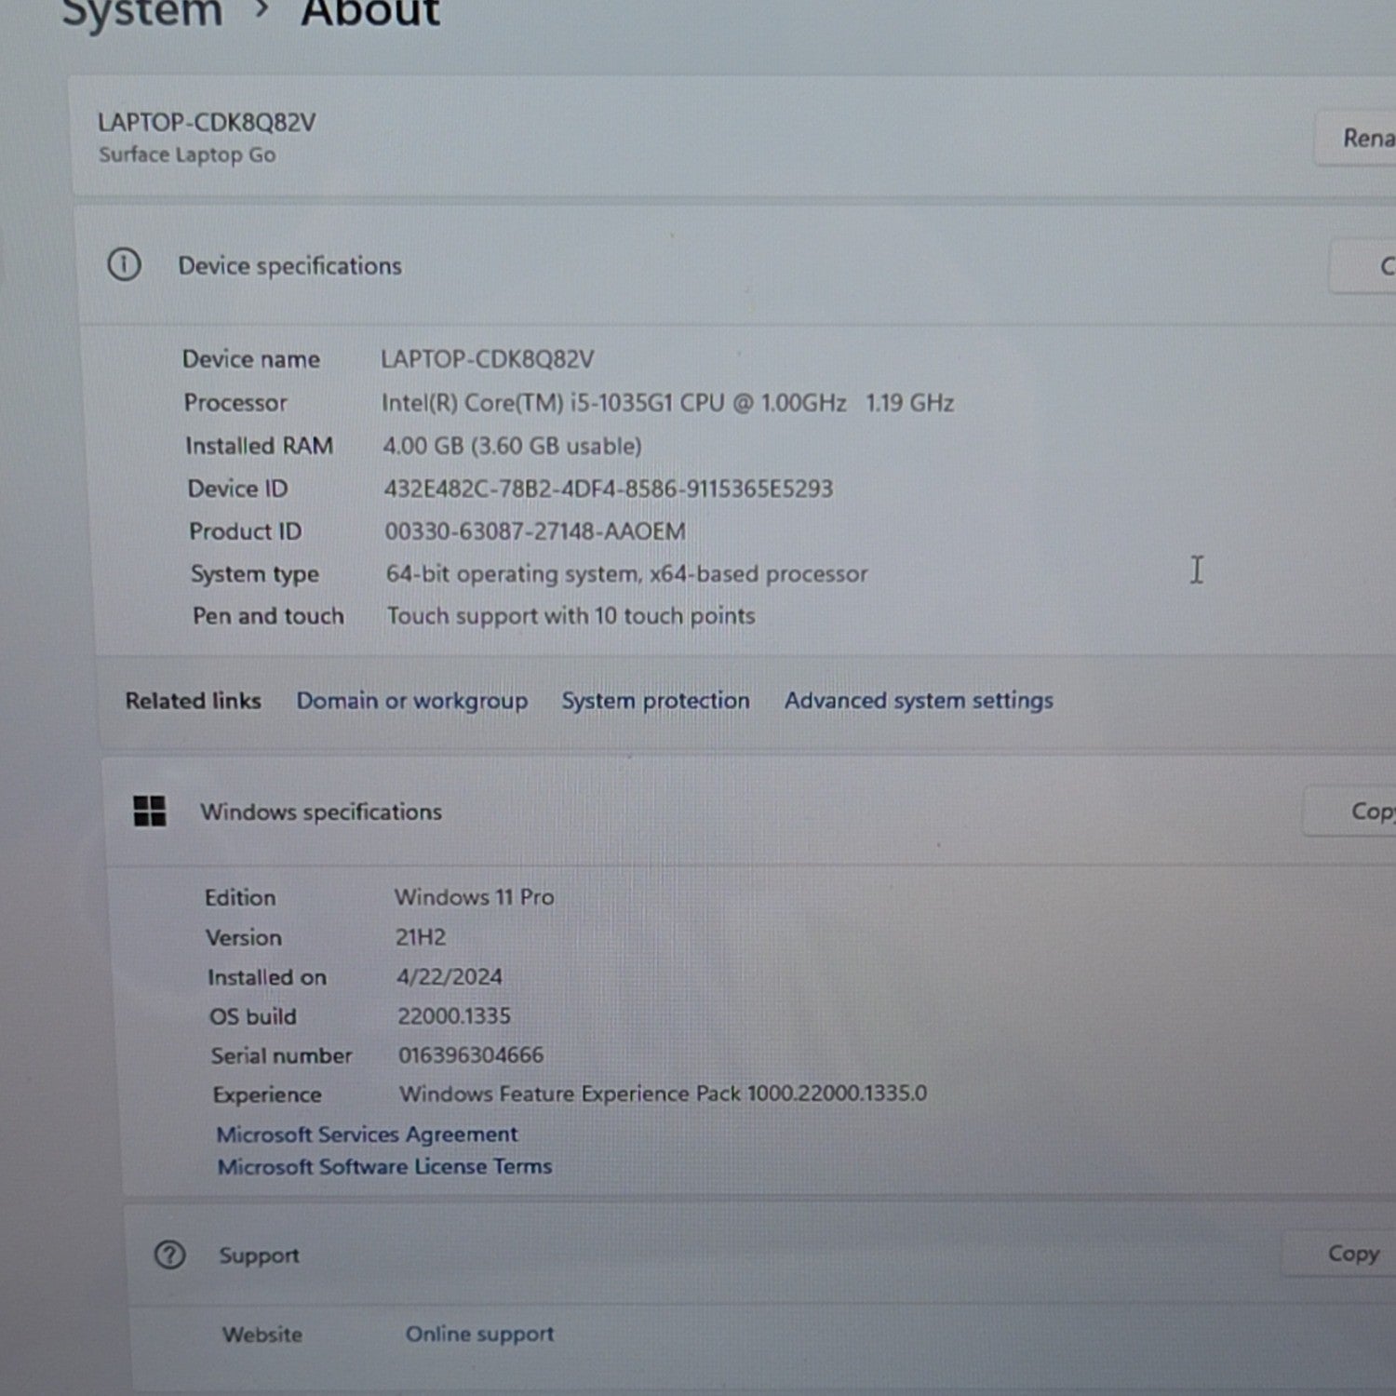The height and width of the screenshot is (1396, 1396).
Task: Select the OS build value 22000.1335
Action: tap(454, 1016)
